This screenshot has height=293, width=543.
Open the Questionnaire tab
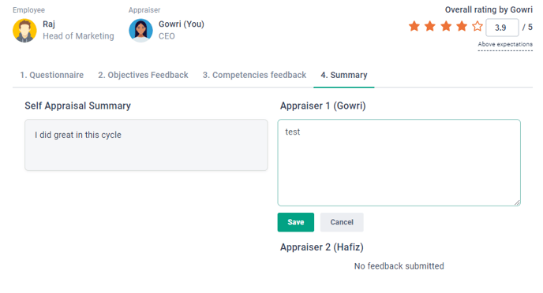51,75
